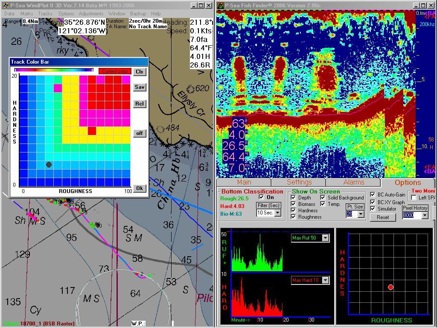Click the Cls button in Track Color Bar
Image resolution: width=437 pixels, height=328 pixels.
tap(140, 72)
